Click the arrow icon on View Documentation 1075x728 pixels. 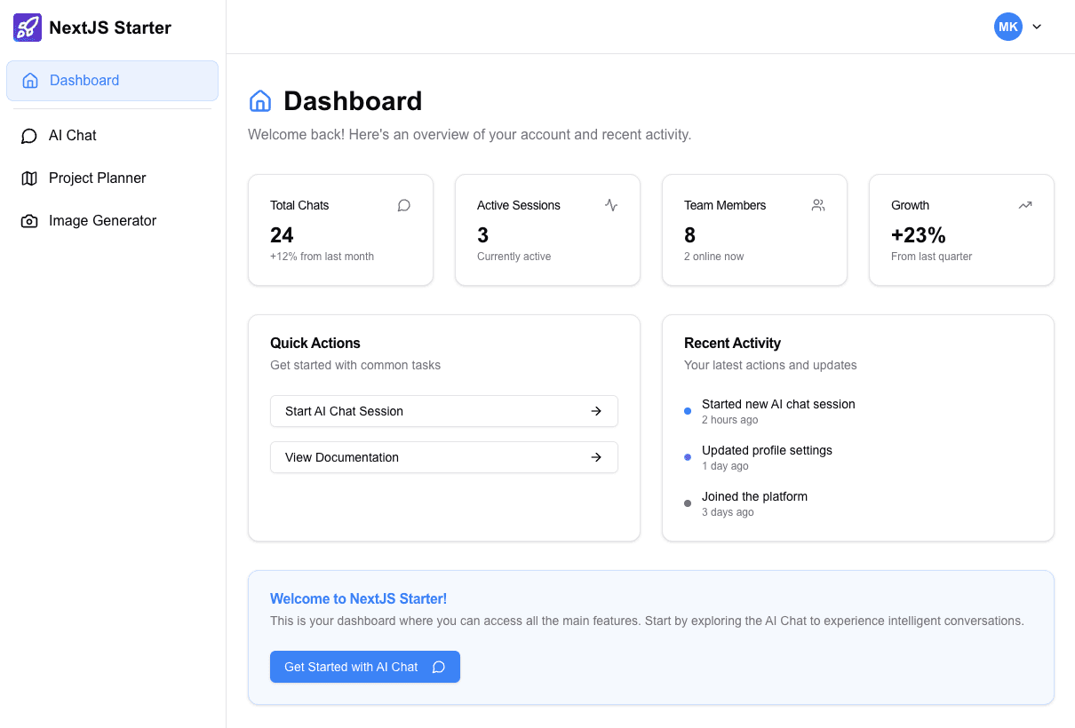click(596, 457)
